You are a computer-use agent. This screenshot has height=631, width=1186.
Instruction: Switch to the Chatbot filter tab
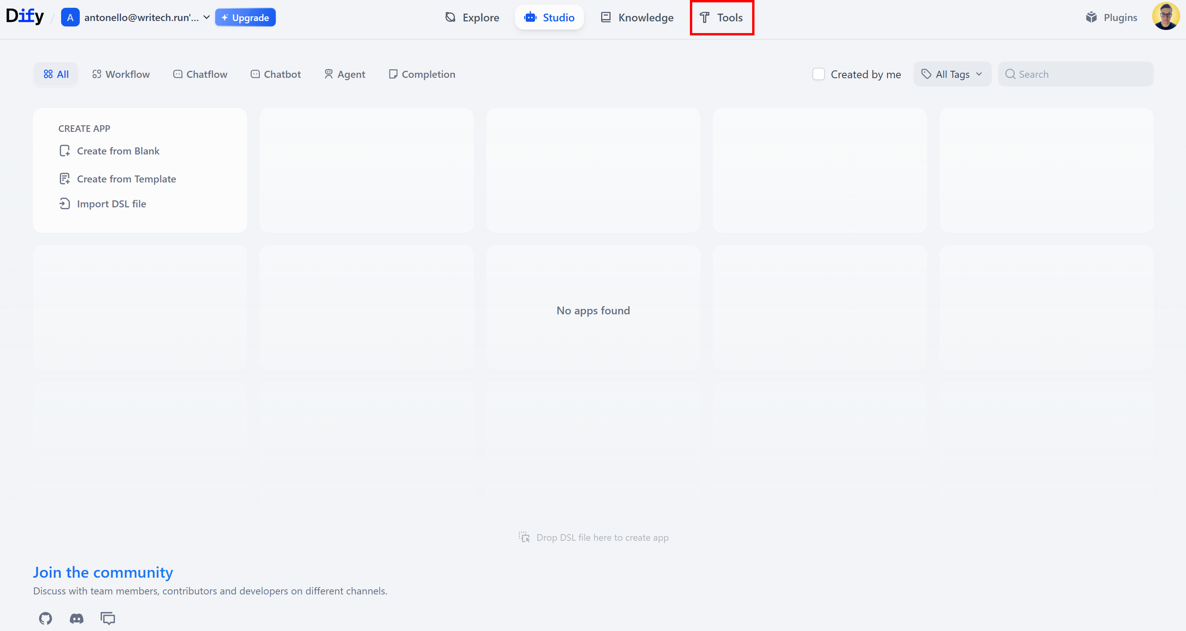click(x=275, y=74)
